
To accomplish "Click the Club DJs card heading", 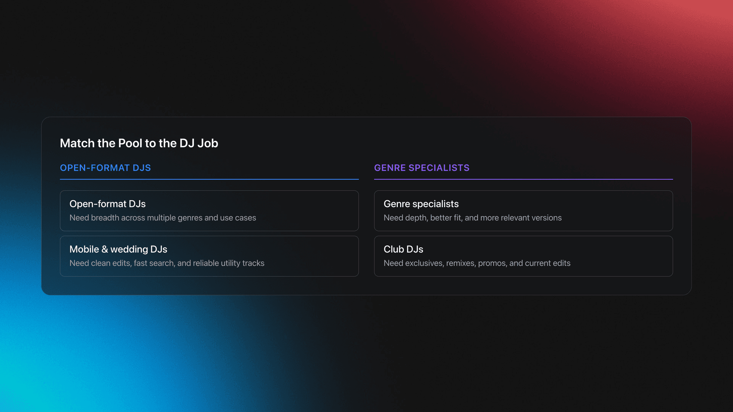I will (x=403, y=249).
